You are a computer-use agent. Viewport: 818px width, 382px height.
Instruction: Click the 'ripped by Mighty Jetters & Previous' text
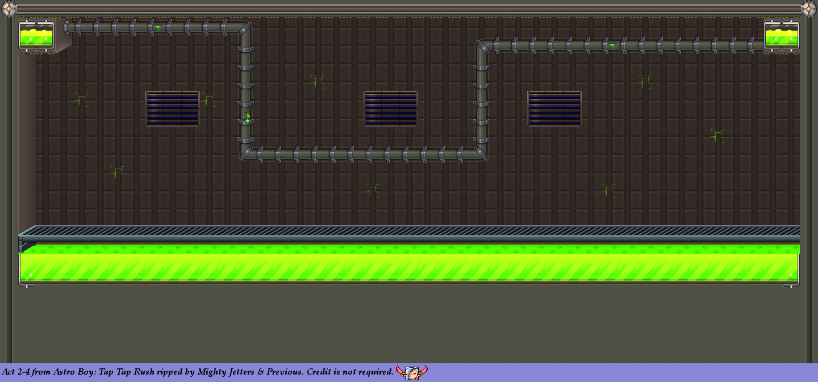pos(229,372)
